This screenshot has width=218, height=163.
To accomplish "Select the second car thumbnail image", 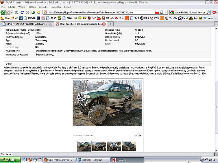I will point(99,146).
